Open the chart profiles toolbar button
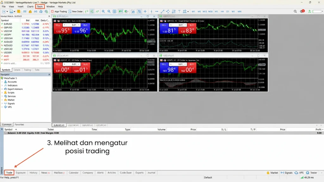The image size is (324, 182). [11, 12]
